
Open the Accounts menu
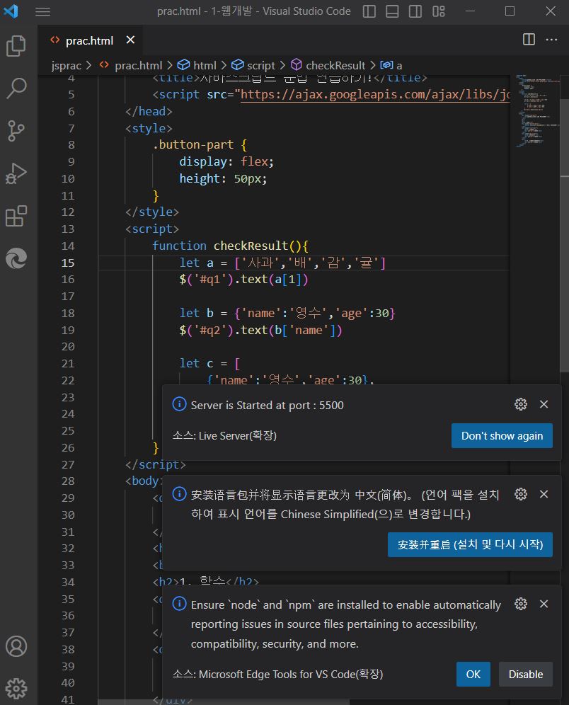click(x=16, y=646)
